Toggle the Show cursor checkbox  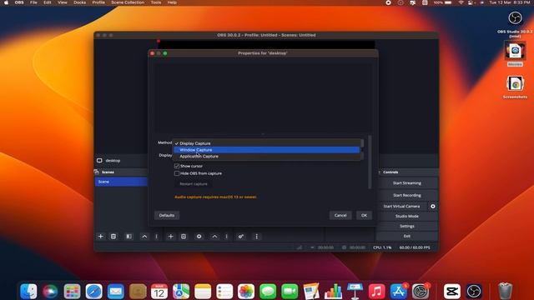[x=177, y=166]
